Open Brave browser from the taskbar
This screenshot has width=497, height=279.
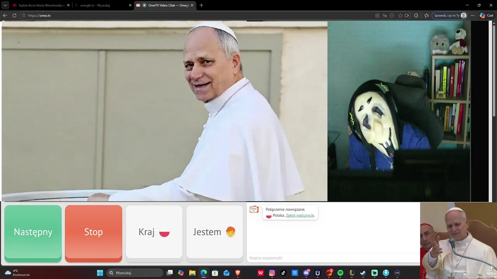coord(238,273)
